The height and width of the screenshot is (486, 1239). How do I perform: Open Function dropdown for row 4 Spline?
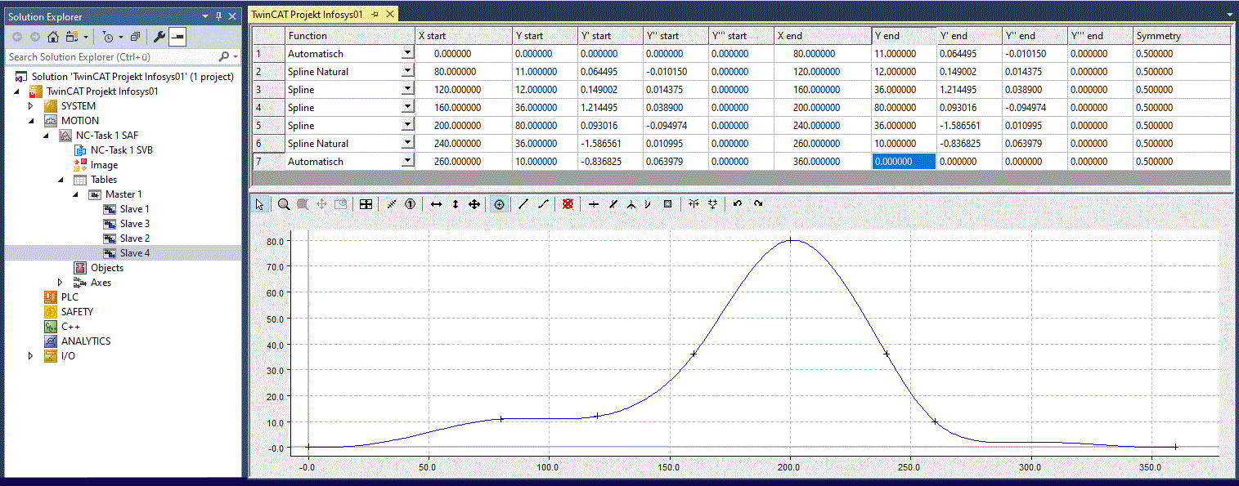coord(407,108)
